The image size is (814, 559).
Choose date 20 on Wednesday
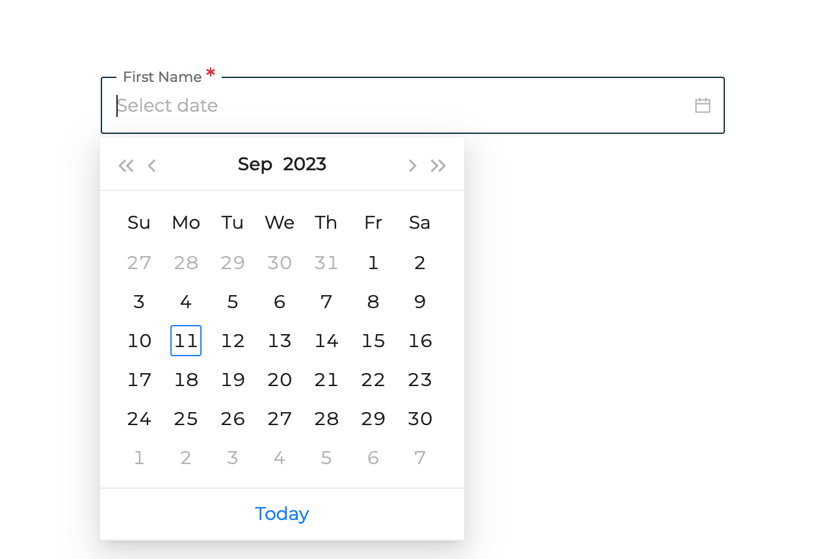(280, 380)
